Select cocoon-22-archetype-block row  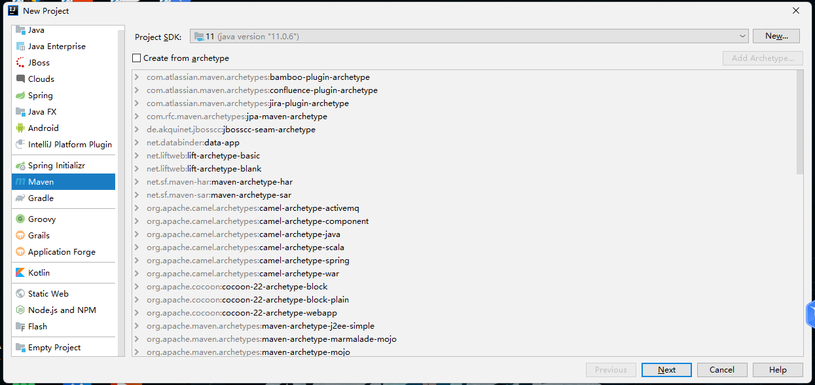tap(463, 287)
